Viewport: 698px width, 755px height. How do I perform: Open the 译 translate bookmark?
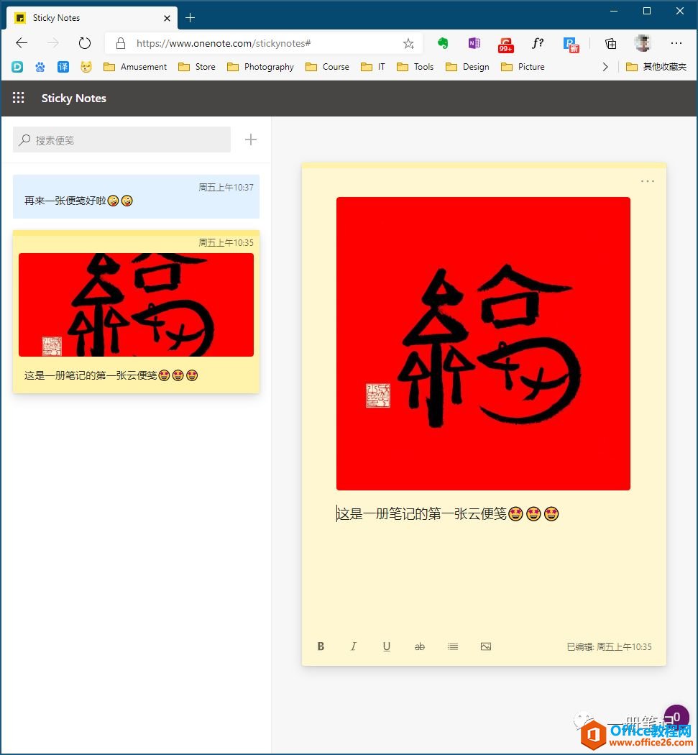[63, 67]
